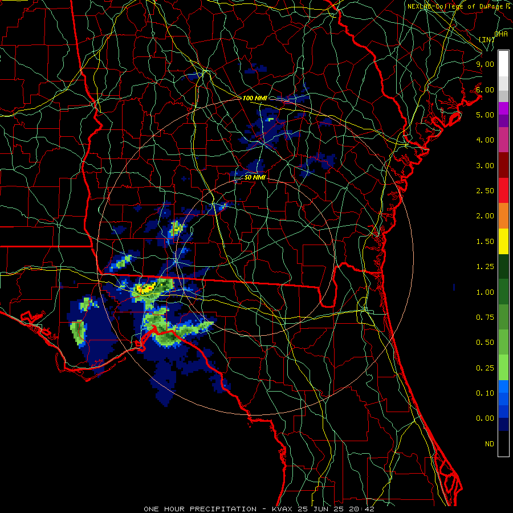Click the 0.00 legend value

coord(485,418)
